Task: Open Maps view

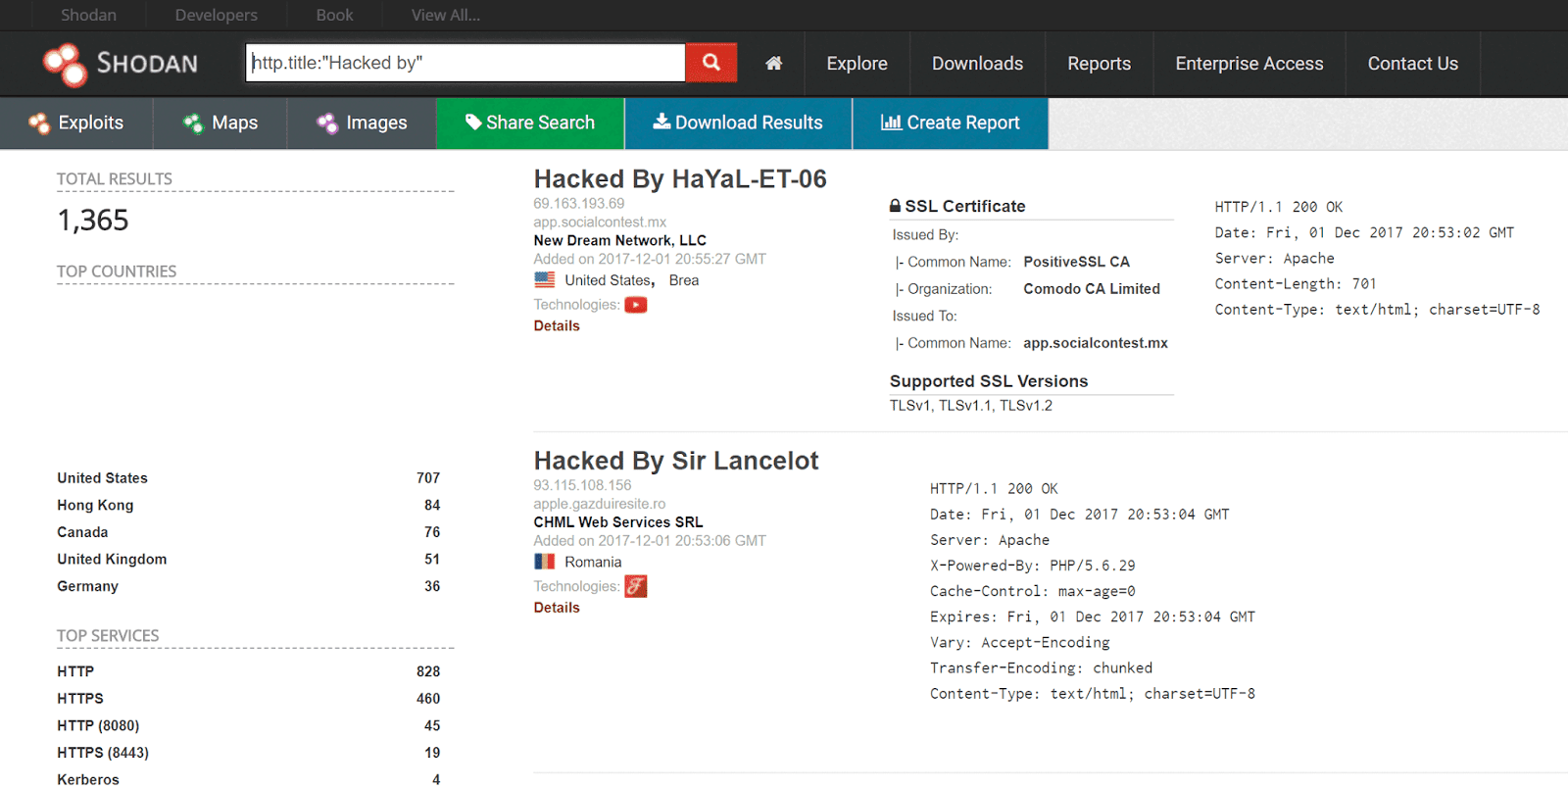Action: 220,123
